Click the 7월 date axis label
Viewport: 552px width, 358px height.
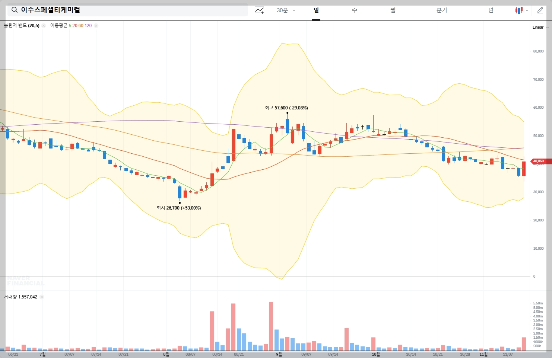(x=42, y=354)
